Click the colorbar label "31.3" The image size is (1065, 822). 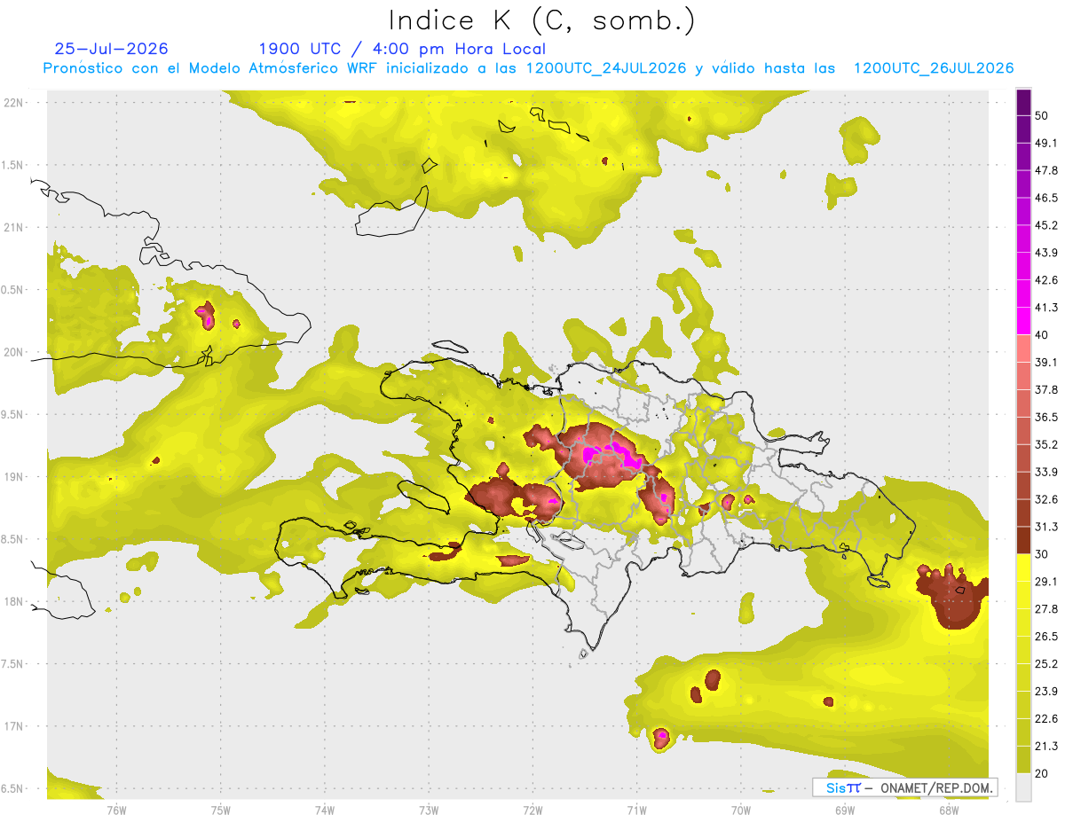coord(1045,527)
